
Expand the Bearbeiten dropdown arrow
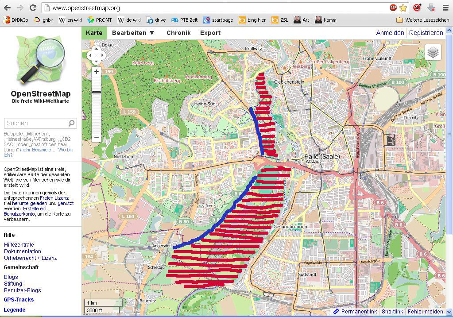[152, 33]
